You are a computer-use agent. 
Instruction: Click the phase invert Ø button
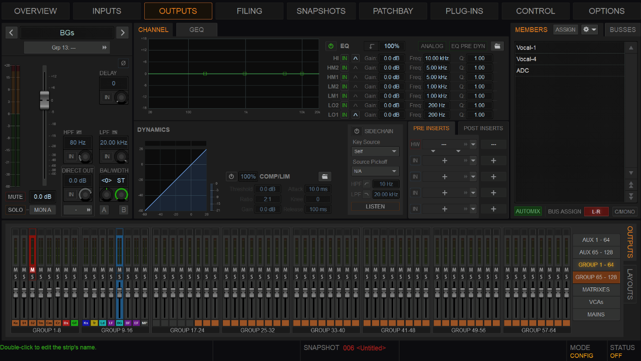point(123,63)
